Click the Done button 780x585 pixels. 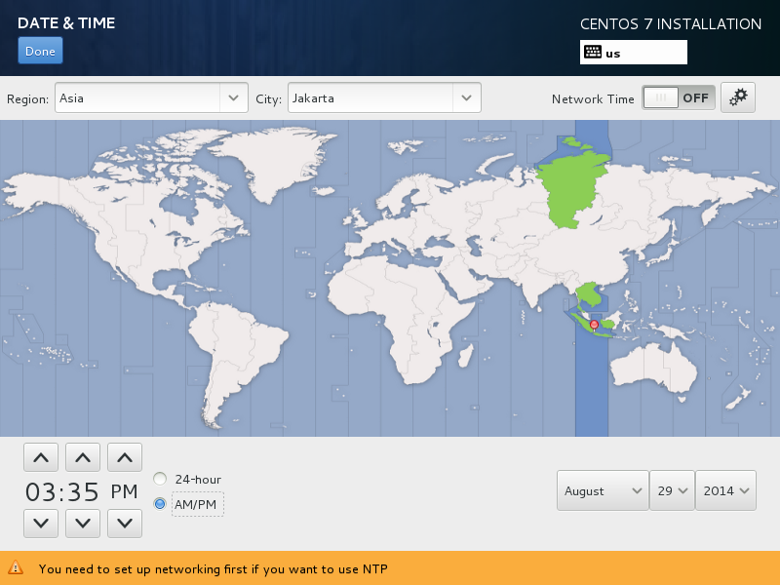point(40,51)
